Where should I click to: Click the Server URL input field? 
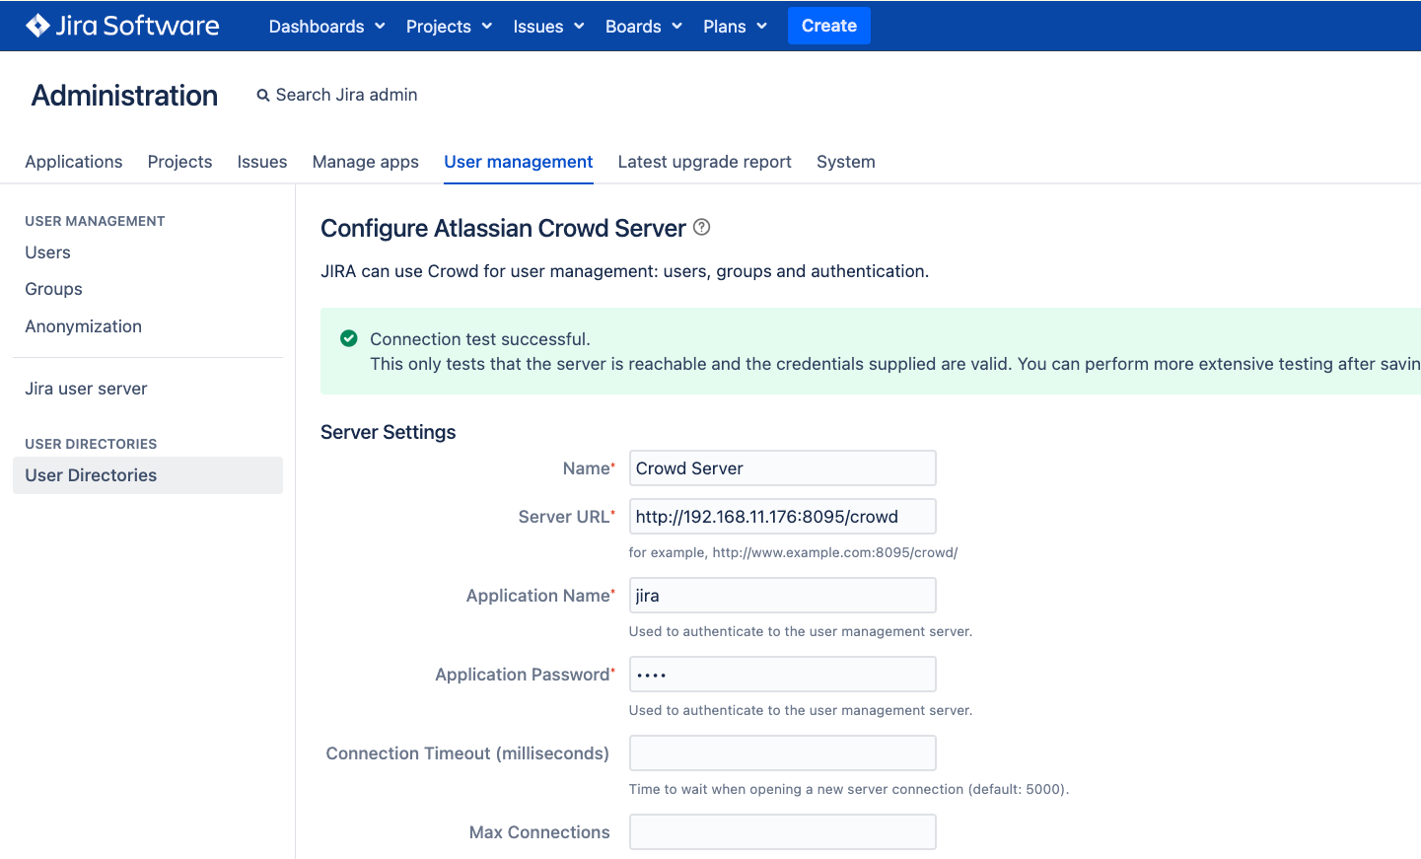(782, 517)
